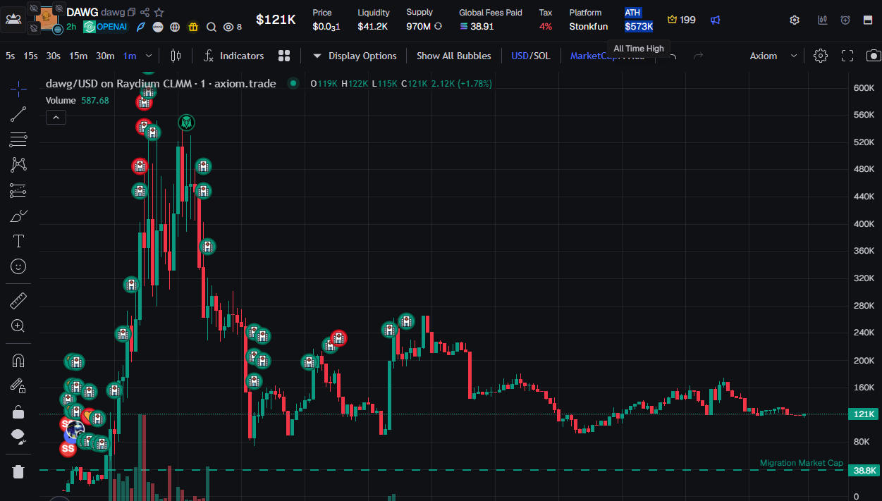Search token using magnifier icon
Image resolution: width=882 pixels, height=501 pixels.
pos(211,27)
